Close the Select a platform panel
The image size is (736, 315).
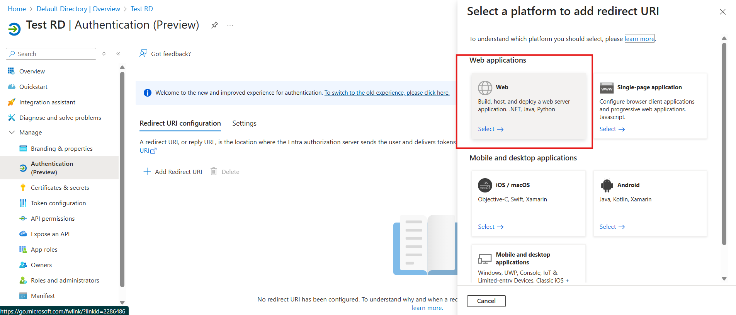pyautogui.click(x=722, y=12)
